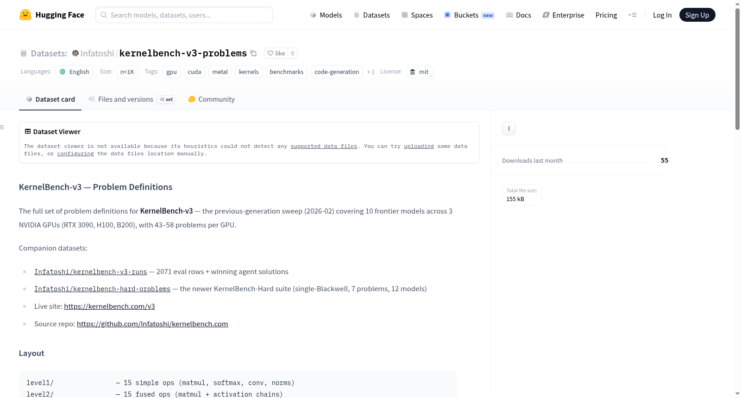Screen dimensions: 741x398
Task: Open the Files and versions tab
Action: pos(132,99)
